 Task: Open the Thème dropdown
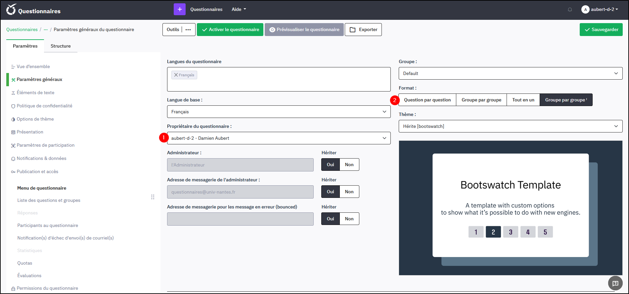510,126
